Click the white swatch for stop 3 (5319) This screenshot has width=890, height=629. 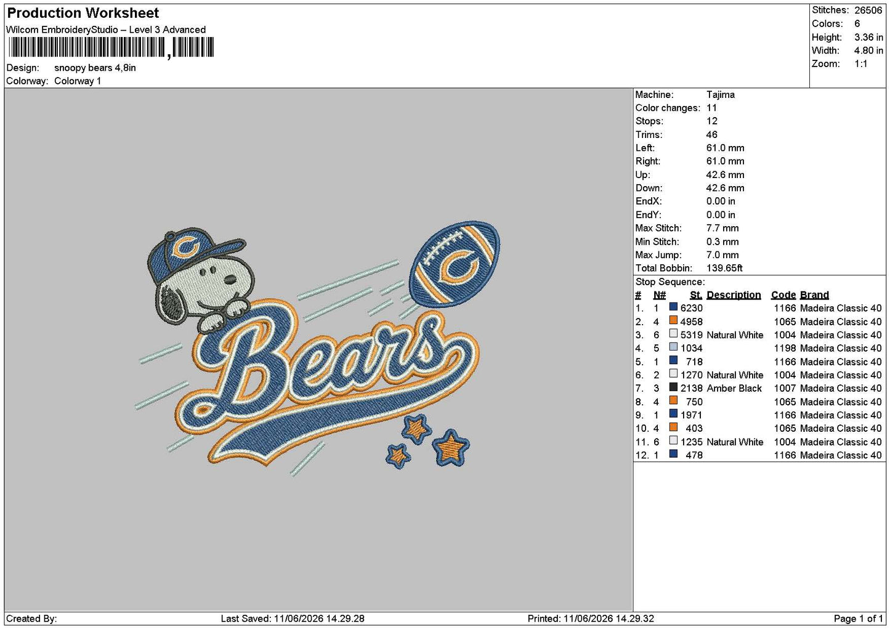tap(673, 334)
